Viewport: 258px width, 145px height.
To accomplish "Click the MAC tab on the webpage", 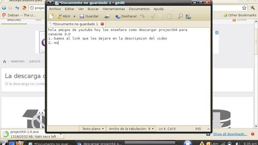I will (39, 20).
